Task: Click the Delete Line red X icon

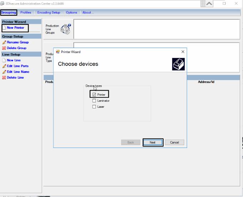Action: (4, 78)
